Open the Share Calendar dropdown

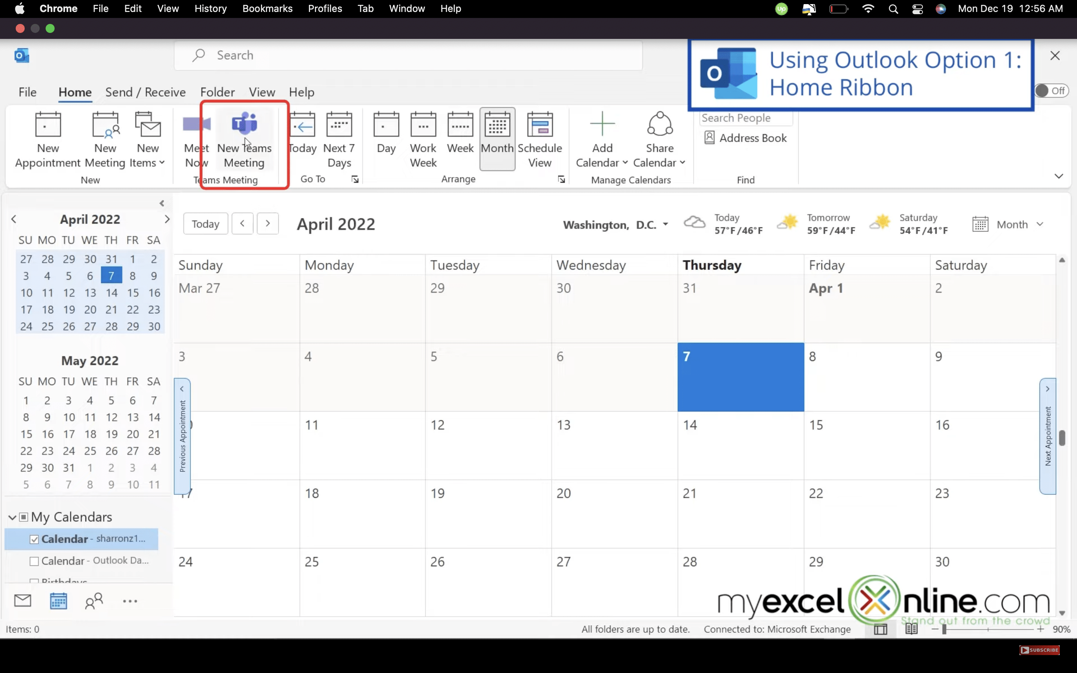coord(659,139)
